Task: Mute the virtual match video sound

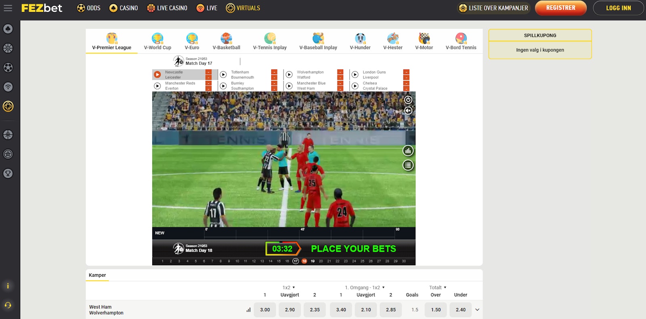Action: [x=408, y=111]
